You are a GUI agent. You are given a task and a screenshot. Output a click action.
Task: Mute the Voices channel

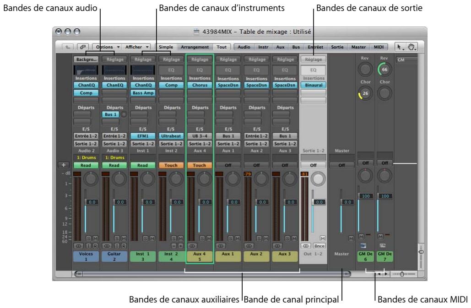[95, 238]
